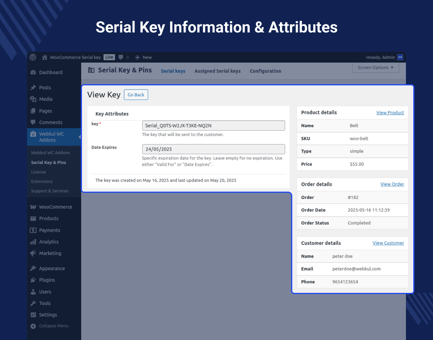Click the Dashboard gauge icon in sidebar
Image resolution: width=433 pixels, height=340 pixels.
[x=33, y=72]
